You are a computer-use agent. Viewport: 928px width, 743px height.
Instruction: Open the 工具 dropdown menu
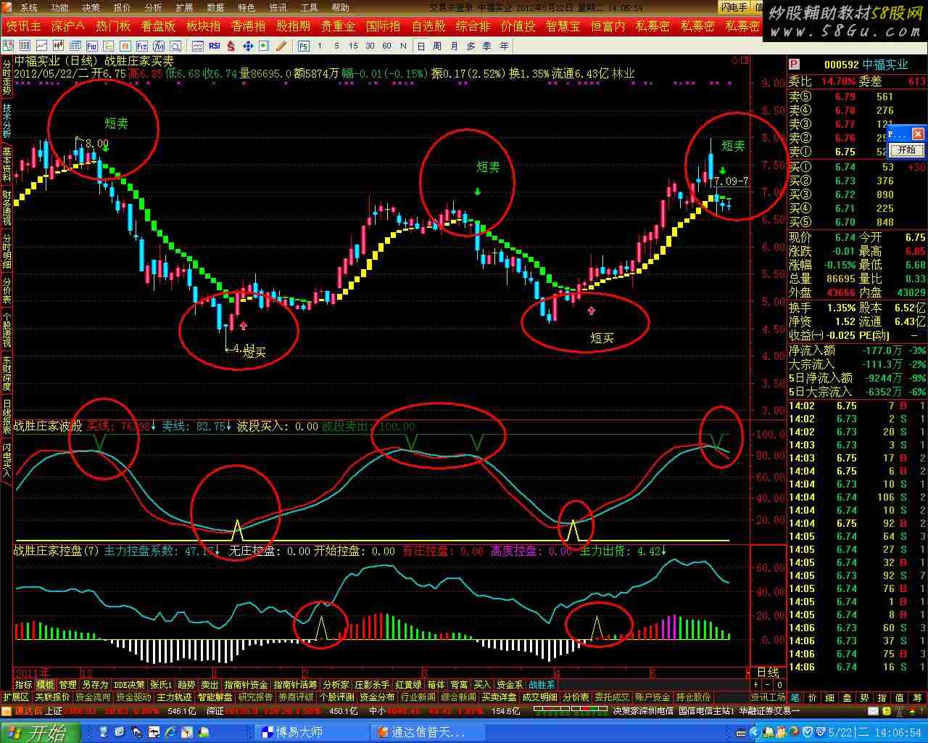click(309, 7)
